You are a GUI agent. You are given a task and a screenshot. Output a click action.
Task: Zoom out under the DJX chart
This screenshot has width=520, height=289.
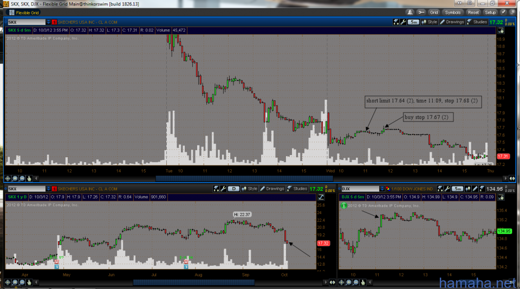[356, 282]
